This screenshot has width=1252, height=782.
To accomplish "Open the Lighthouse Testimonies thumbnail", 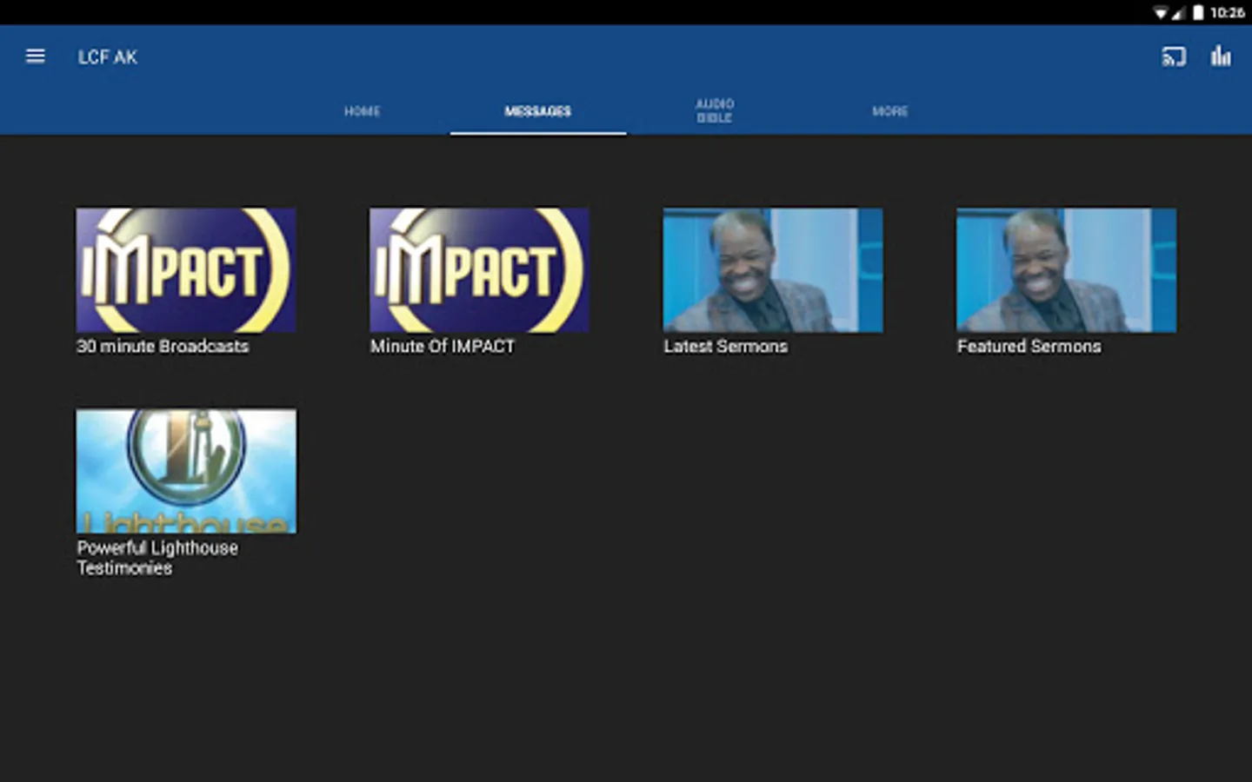I will [x=186, y=471].
